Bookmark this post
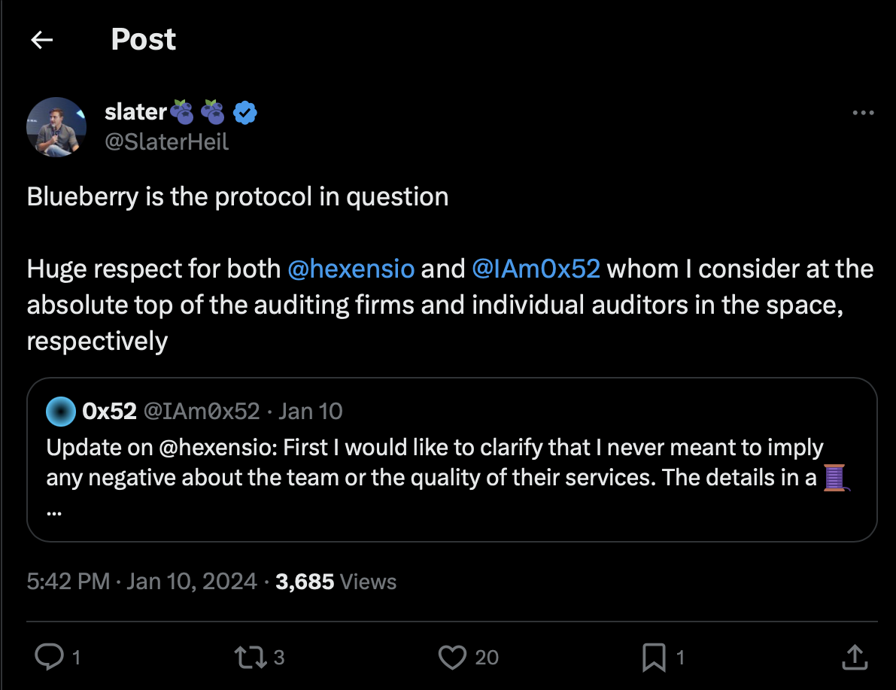896x690 pixels. pyautogui.click(x=654, y=658)
